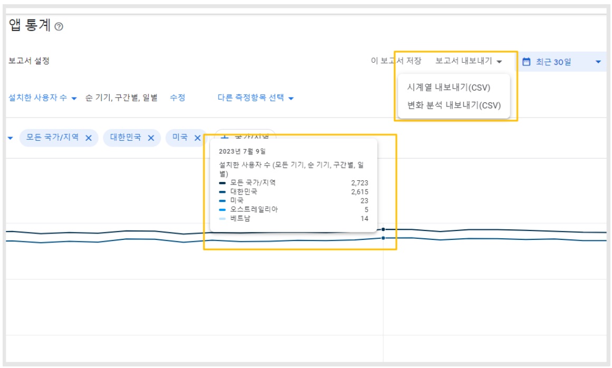Image resolution: width=612 pixels, height=368 pixels.
Task: Click the upper chart data point marker
Action: [383, 229]
